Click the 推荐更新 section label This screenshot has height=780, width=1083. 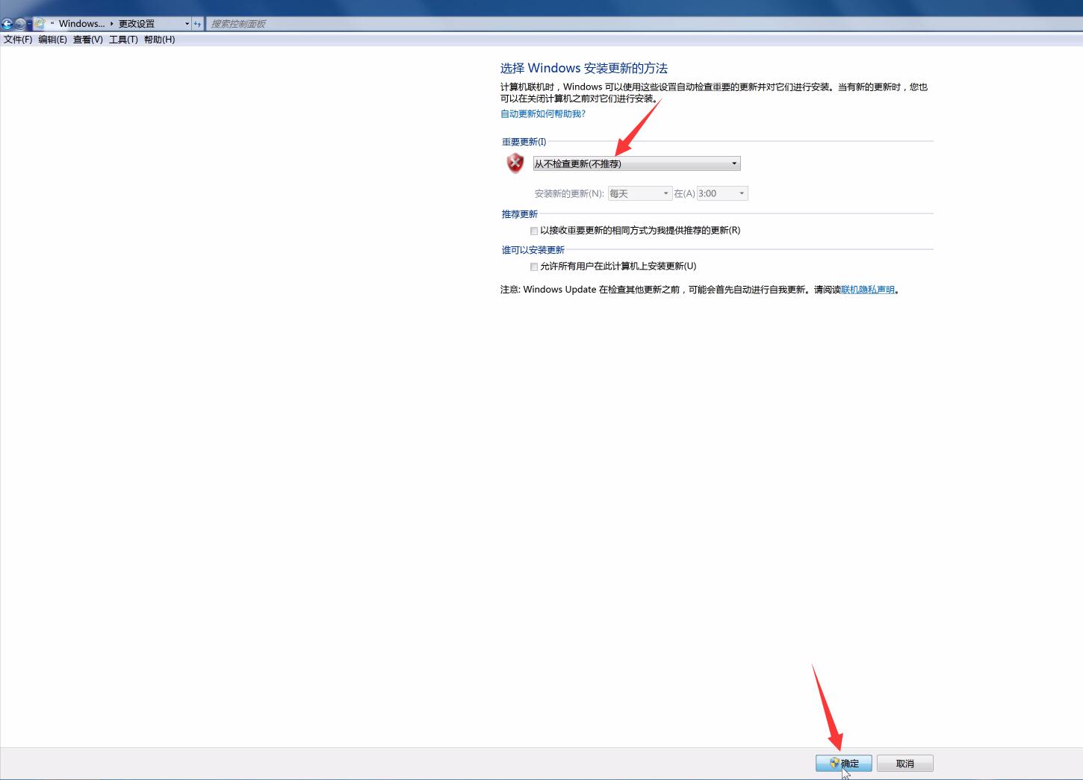(x=520, y=214)
